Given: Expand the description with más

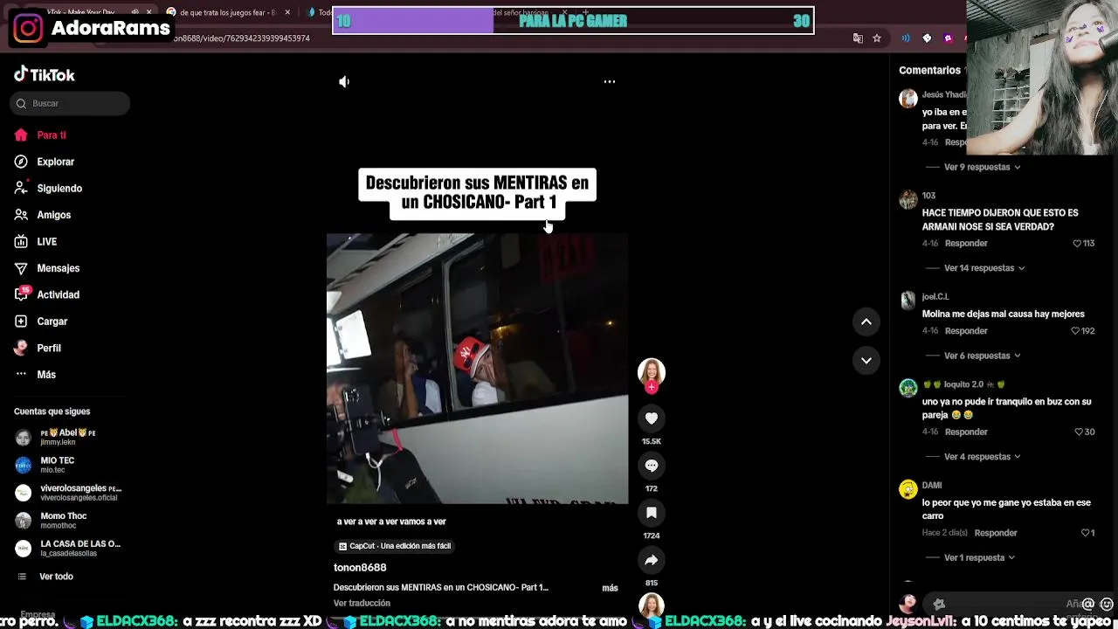Looking at the screenshot, I should tap(610, 588).
